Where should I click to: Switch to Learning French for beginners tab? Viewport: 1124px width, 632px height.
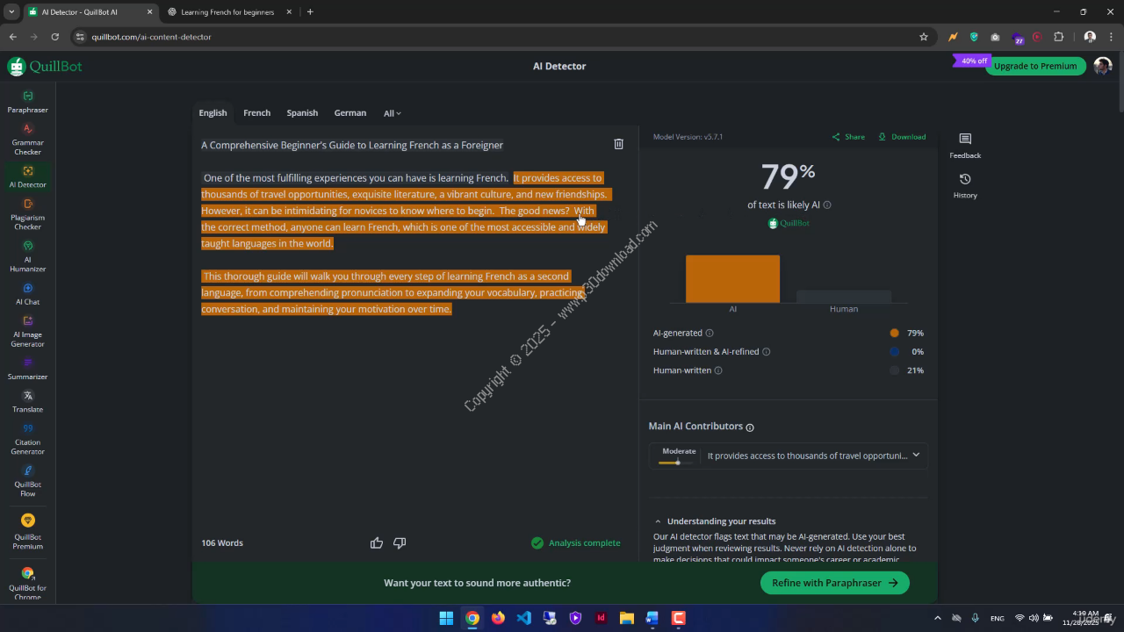click(227, 12)
